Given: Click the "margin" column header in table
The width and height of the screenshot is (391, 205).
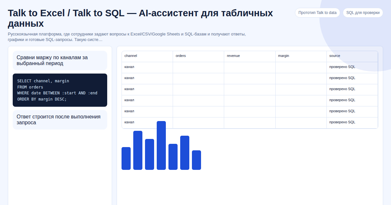Looking at the screenshot, I should click(x=301, y=56).
